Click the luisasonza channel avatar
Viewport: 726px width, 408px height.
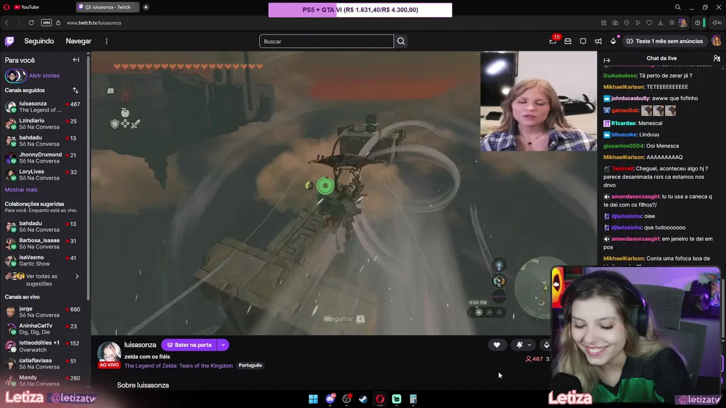pyautogui.click(x=109, y=352)
